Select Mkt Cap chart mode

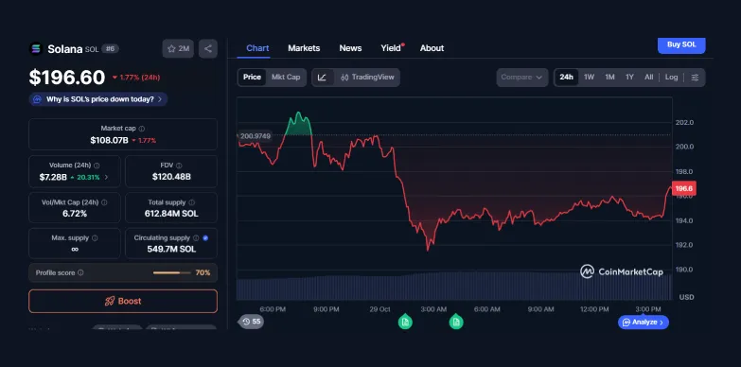[x=286, y=78]
